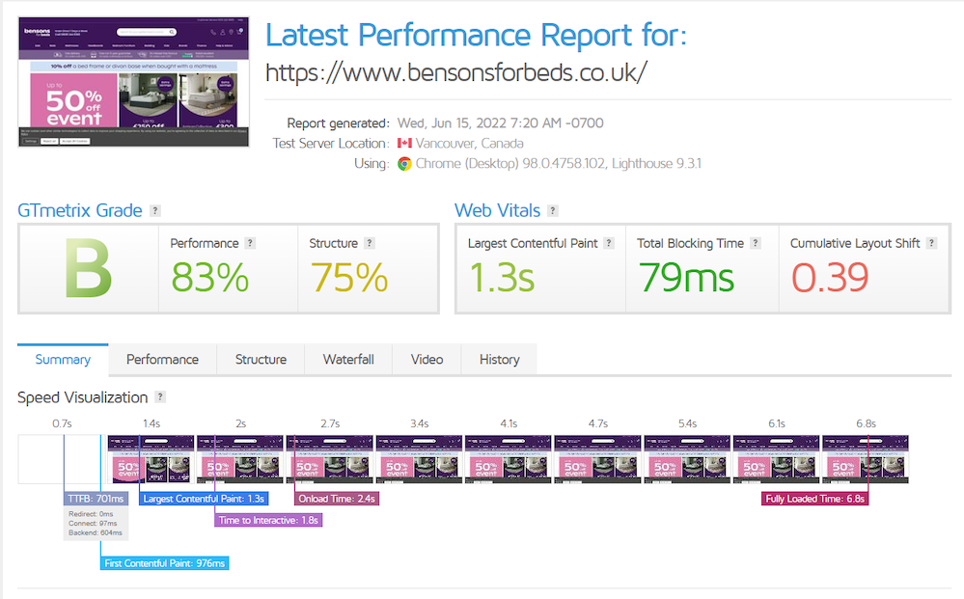Click the filmstrip frame at 4.1s
This screenshot has width=964, height=599.
[x=509, y=459]
